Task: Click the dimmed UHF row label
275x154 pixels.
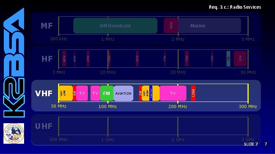Action: (x=44, y=126)
